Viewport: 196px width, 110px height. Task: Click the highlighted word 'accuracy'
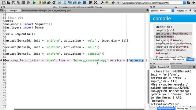[137, 61]
